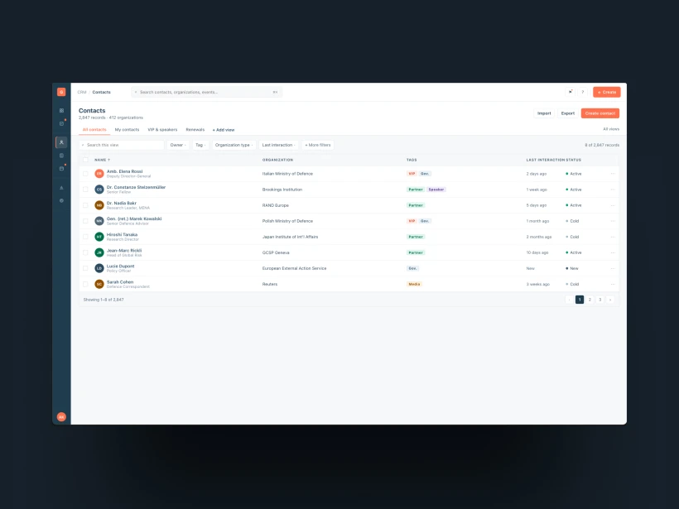Open the round icon below the contacts icon

[x=61, y=156]
